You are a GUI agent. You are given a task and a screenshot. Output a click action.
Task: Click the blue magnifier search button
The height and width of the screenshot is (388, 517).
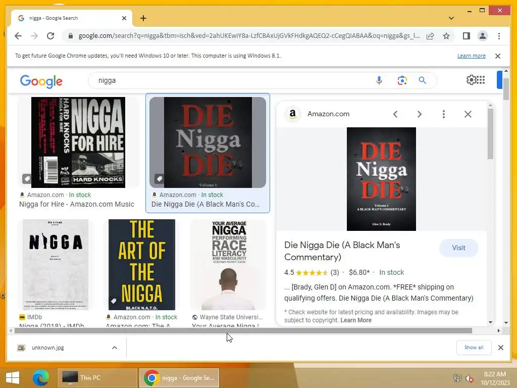[x=423, y=80]
